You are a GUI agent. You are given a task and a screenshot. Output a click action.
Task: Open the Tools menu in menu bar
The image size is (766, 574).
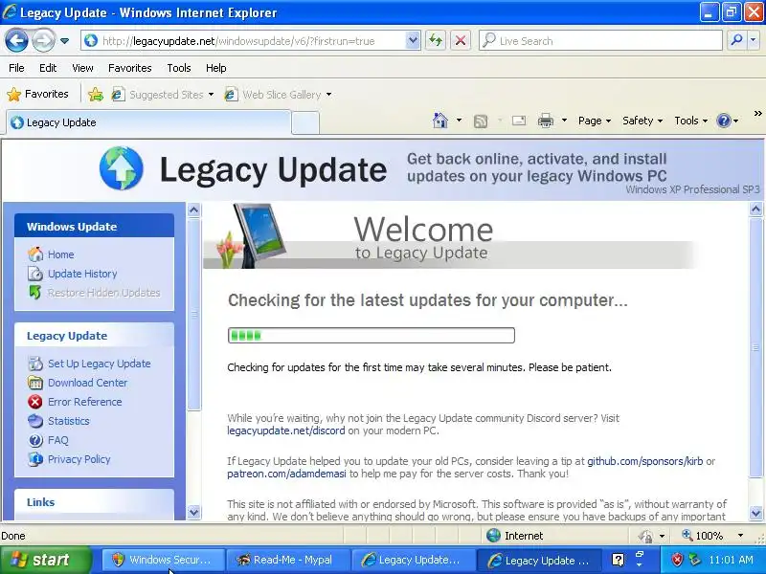click(179, 68)
